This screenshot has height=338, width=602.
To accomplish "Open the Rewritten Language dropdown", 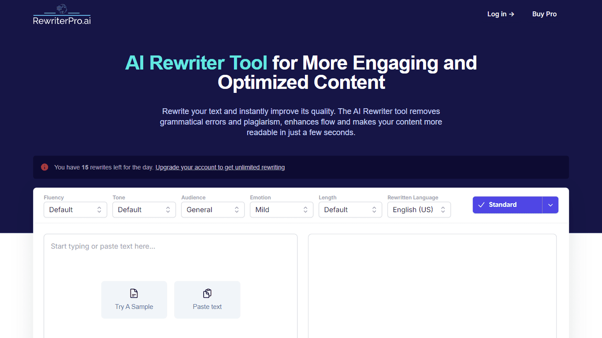I will (x=419, y=209).
